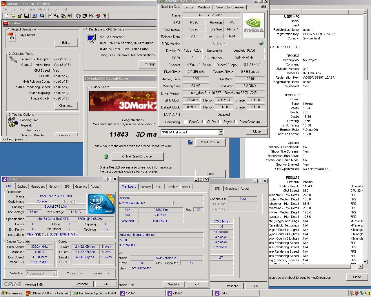Screen dimensions: 371x297
Task: Click the Online ResultBrowser button
Action: 137,156
